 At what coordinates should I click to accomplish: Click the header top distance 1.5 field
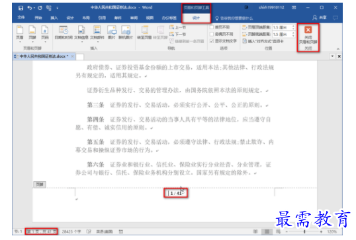pos(282,28)
